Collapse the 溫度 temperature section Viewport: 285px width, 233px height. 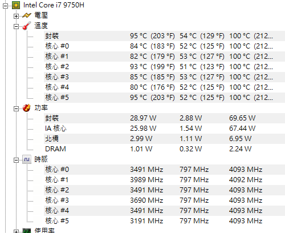tap(16, 27)
